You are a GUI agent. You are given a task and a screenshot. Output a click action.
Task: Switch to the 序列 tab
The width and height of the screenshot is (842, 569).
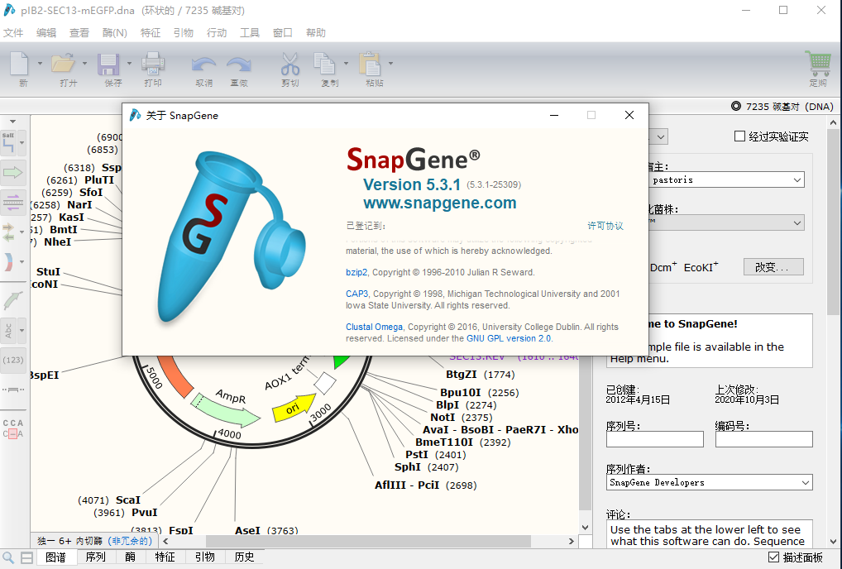click(95, 557)
